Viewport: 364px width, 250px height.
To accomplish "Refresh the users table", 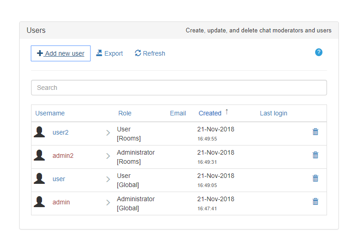I will click(x=150, y=53).
